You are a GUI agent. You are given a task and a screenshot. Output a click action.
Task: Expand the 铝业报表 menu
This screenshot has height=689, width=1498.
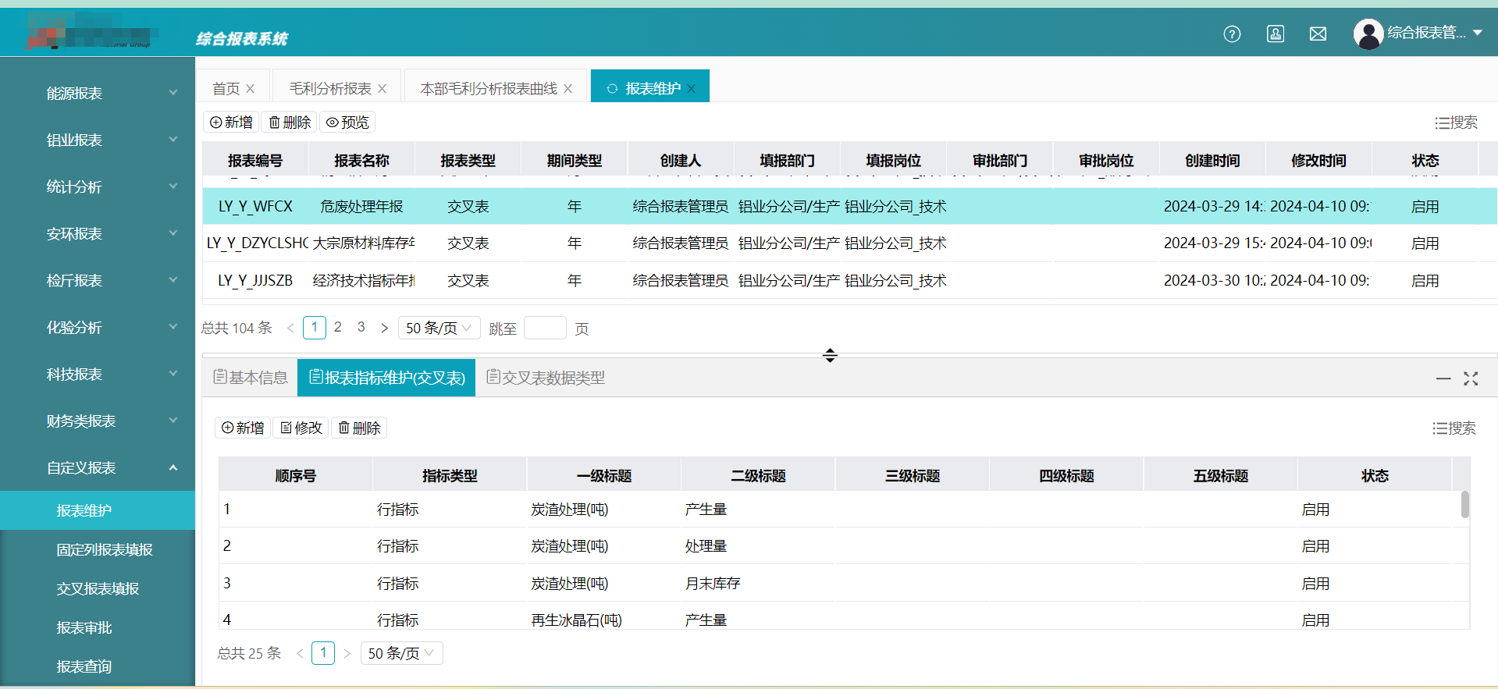[x=98, y=140]
